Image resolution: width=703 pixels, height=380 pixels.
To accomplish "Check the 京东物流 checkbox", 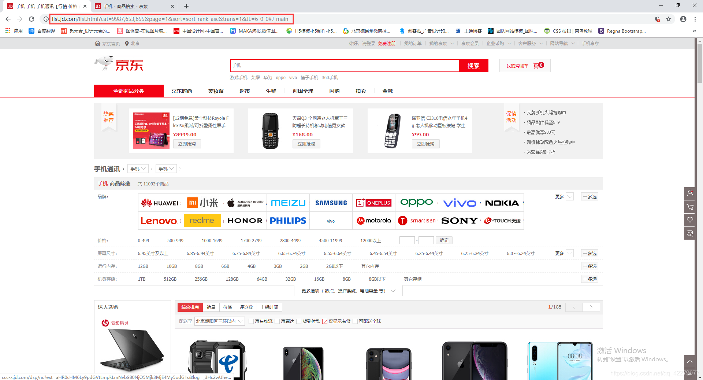I will click(x=251, y=321).
